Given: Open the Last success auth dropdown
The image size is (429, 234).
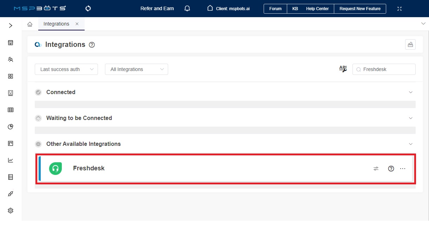Looking at the screenshot, I should click(66, 69).
